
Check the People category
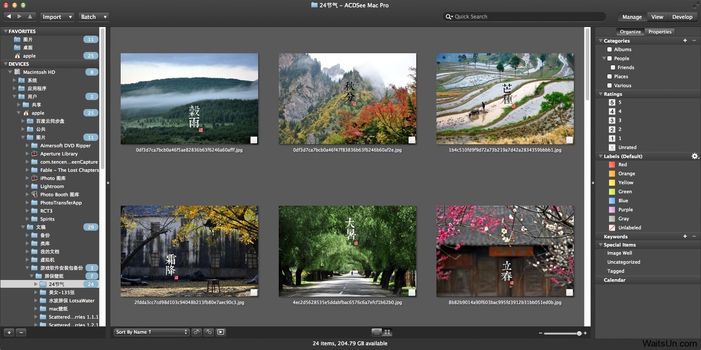(x=610, y=58)
